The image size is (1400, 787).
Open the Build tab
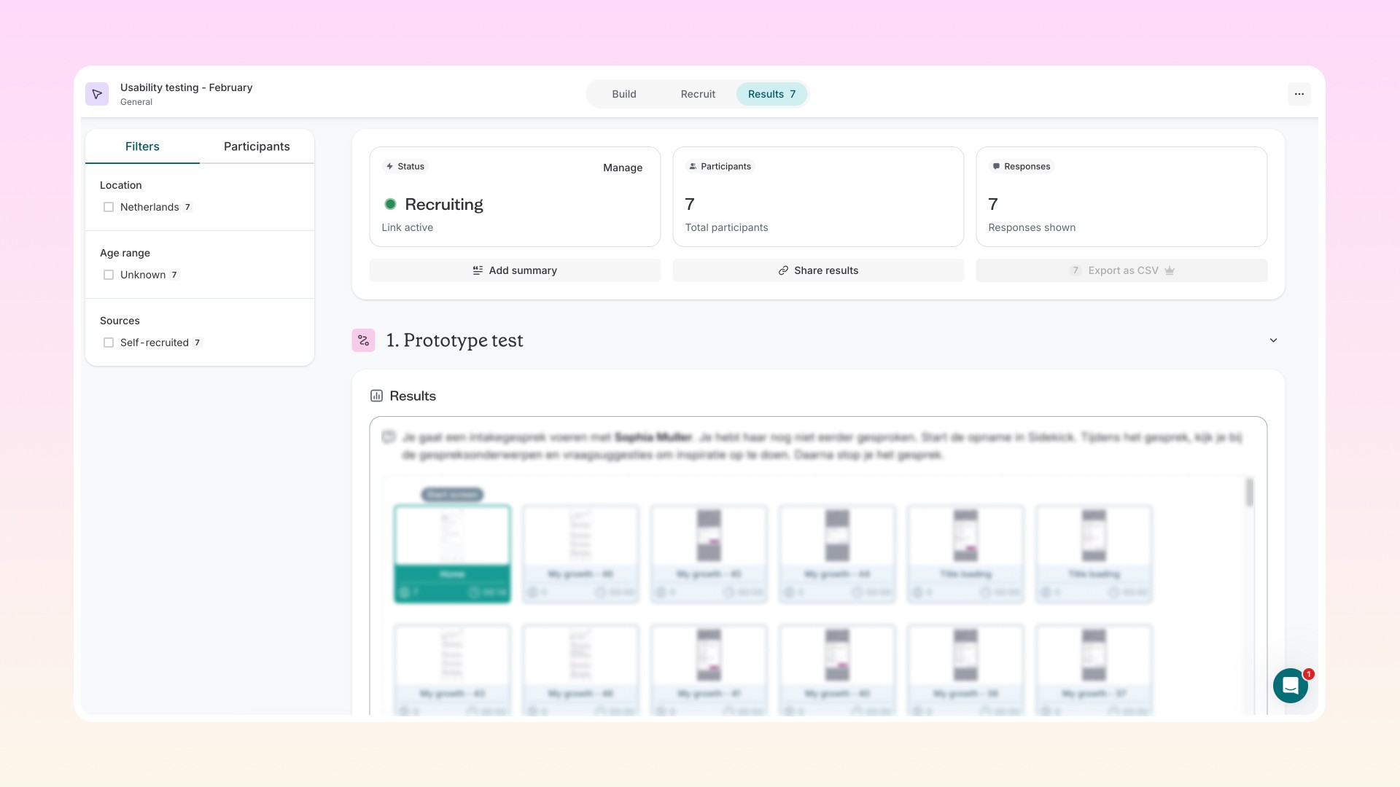tap(623, 94)
